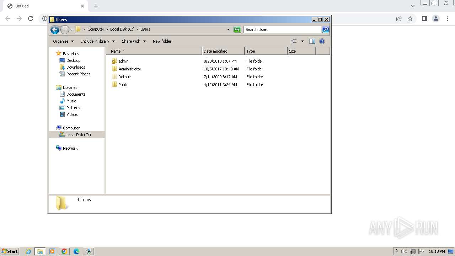
Task: Bookmark this page with star icon
Action: click(x=410, y=18)
